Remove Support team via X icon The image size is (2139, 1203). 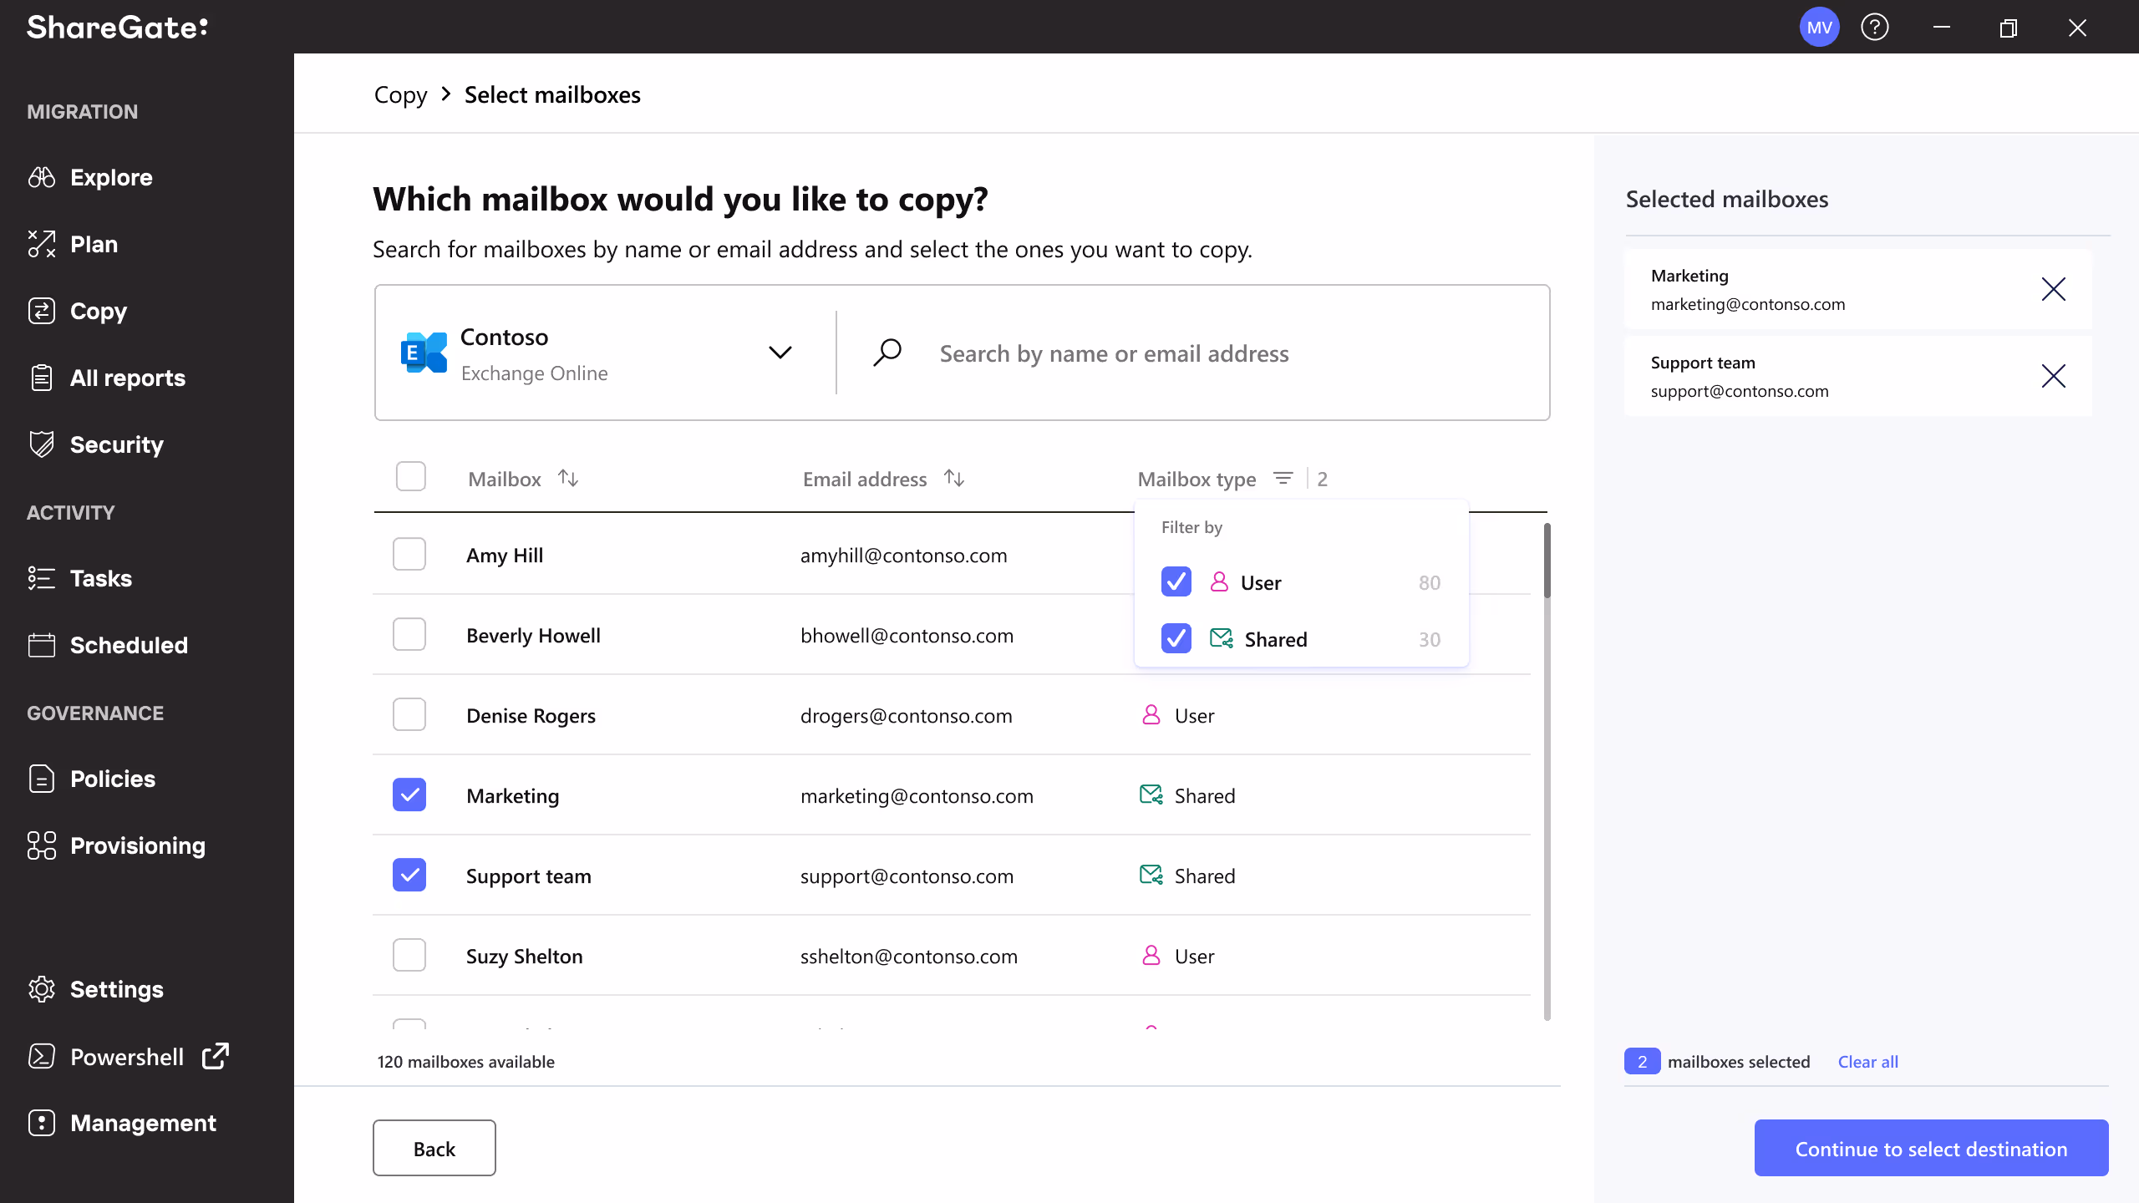(2053, 376)
